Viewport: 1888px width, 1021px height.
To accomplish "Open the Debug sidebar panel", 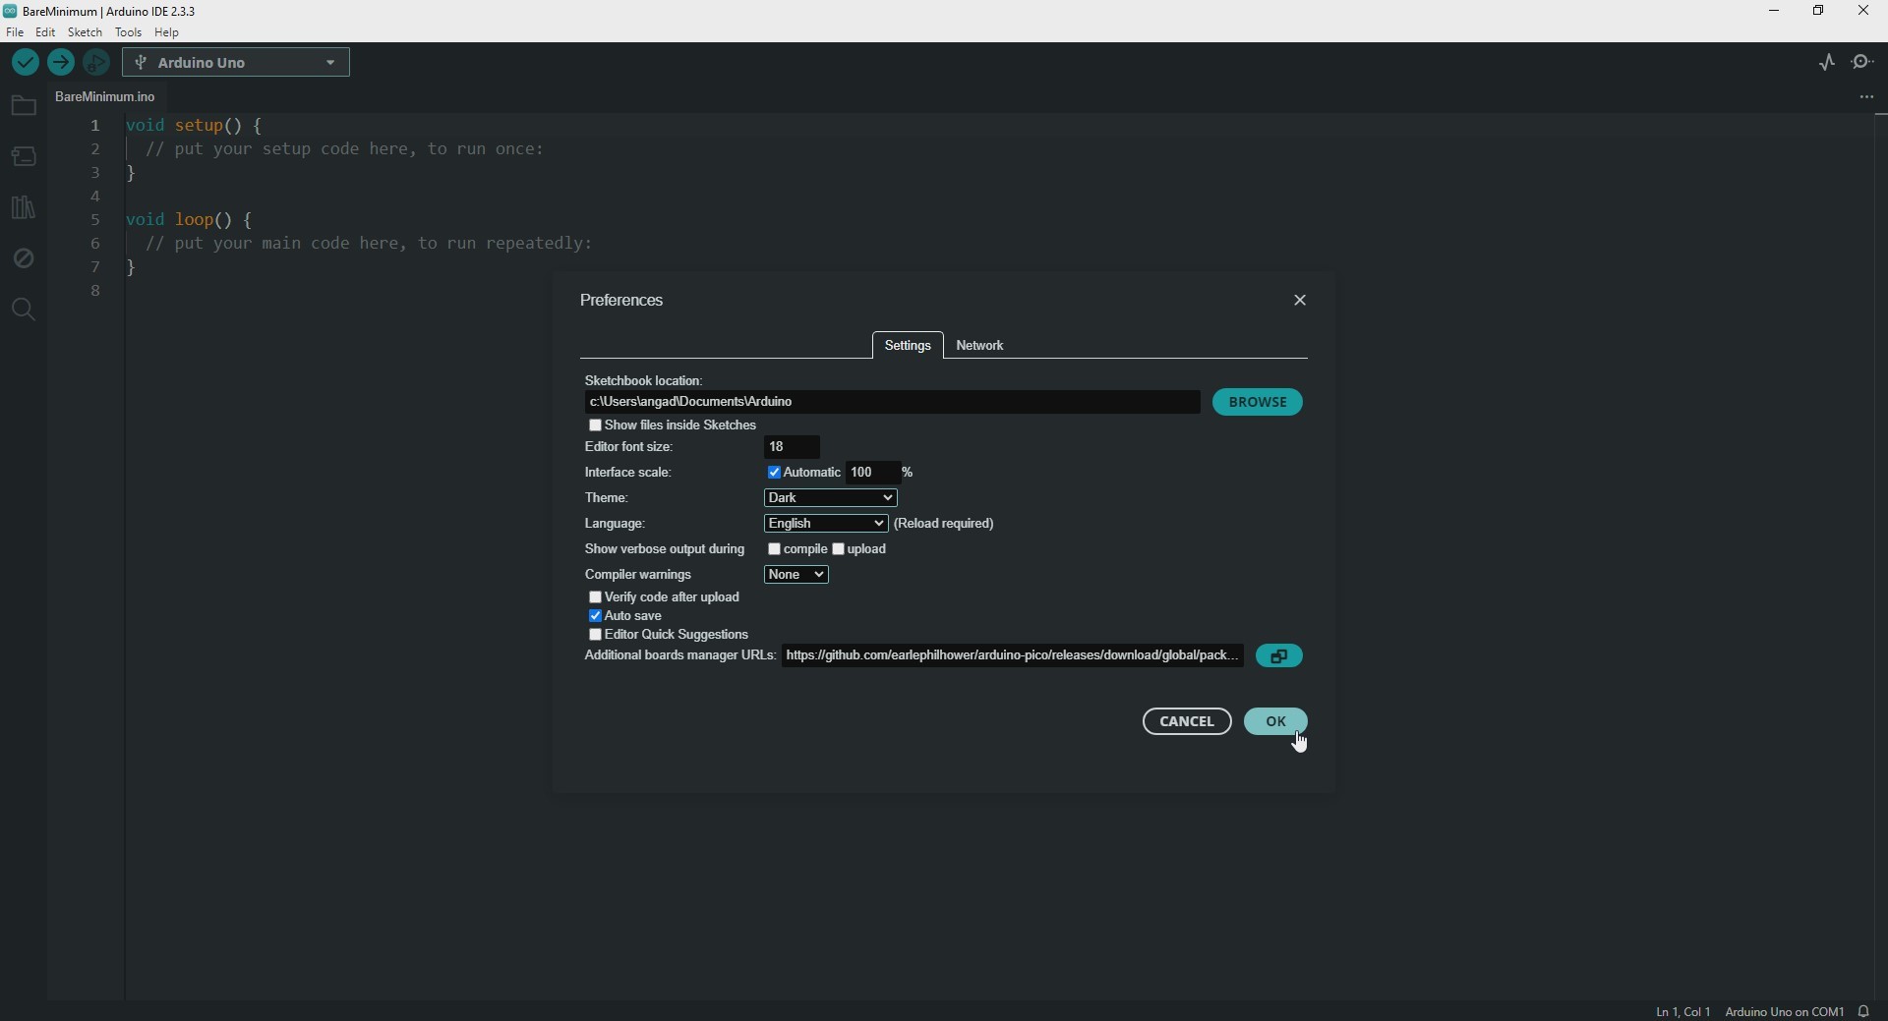I will tap(24, 259).
